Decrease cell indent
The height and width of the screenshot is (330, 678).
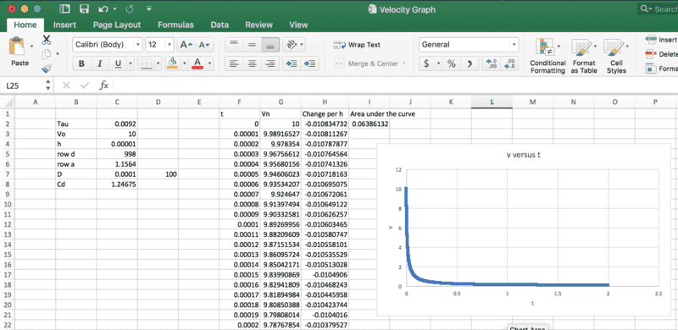[292, 63]
